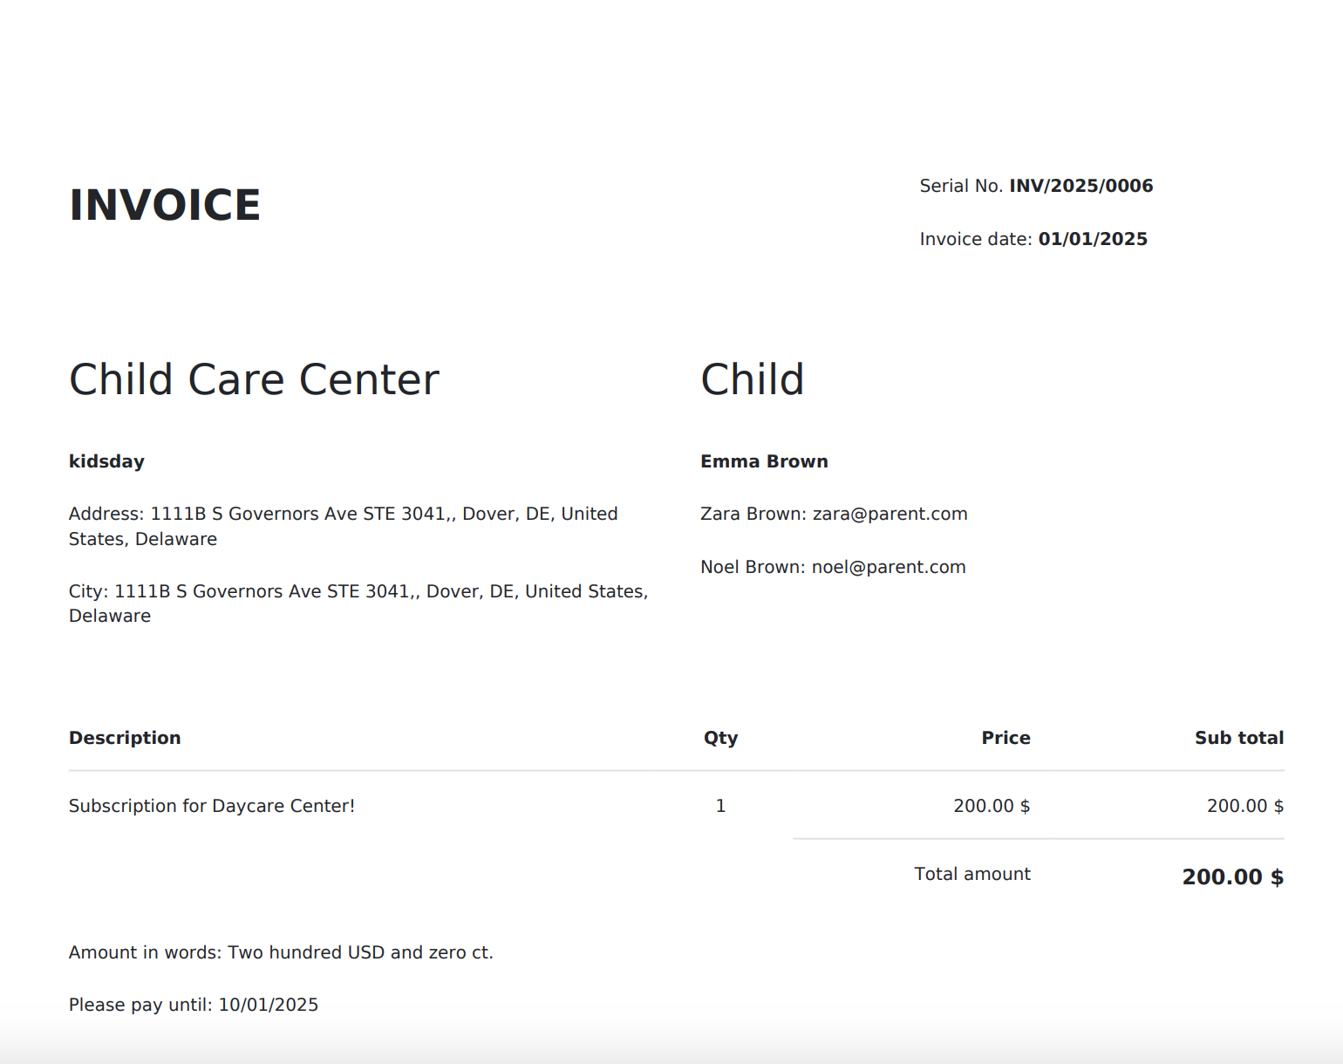Open noel@parent.com email link
The width and height of the screenshot is (1343, 1064).
[889, 567]
